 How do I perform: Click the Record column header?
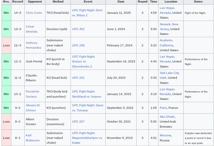coord(18,2)
